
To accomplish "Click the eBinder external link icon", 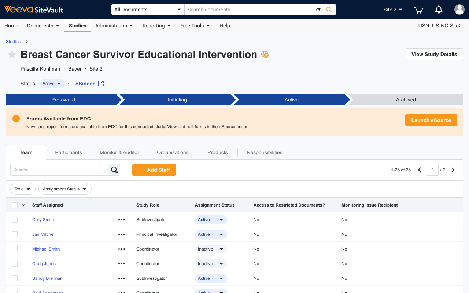I will pos(101,84).
